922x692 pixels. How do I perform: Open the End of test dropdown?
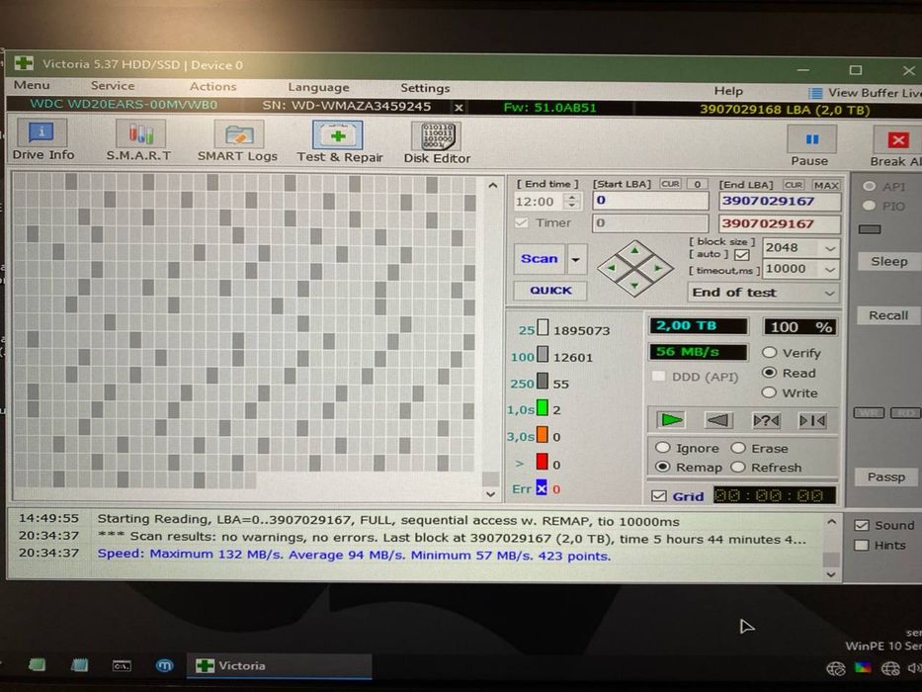(830, 293)
